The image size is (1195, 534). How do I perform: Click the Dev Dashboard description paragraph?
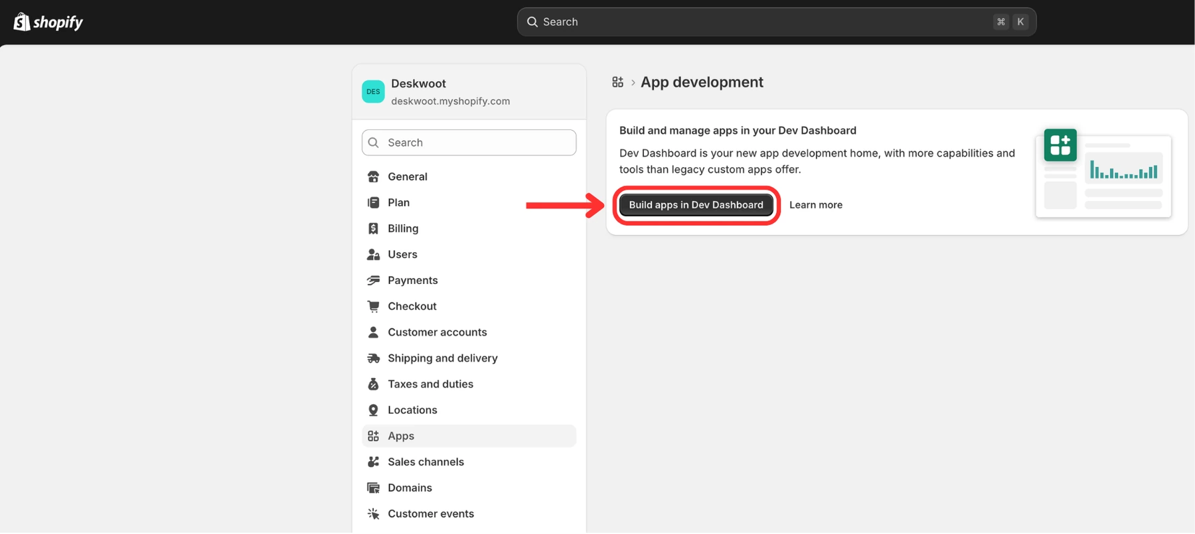(x=817, y=161)
